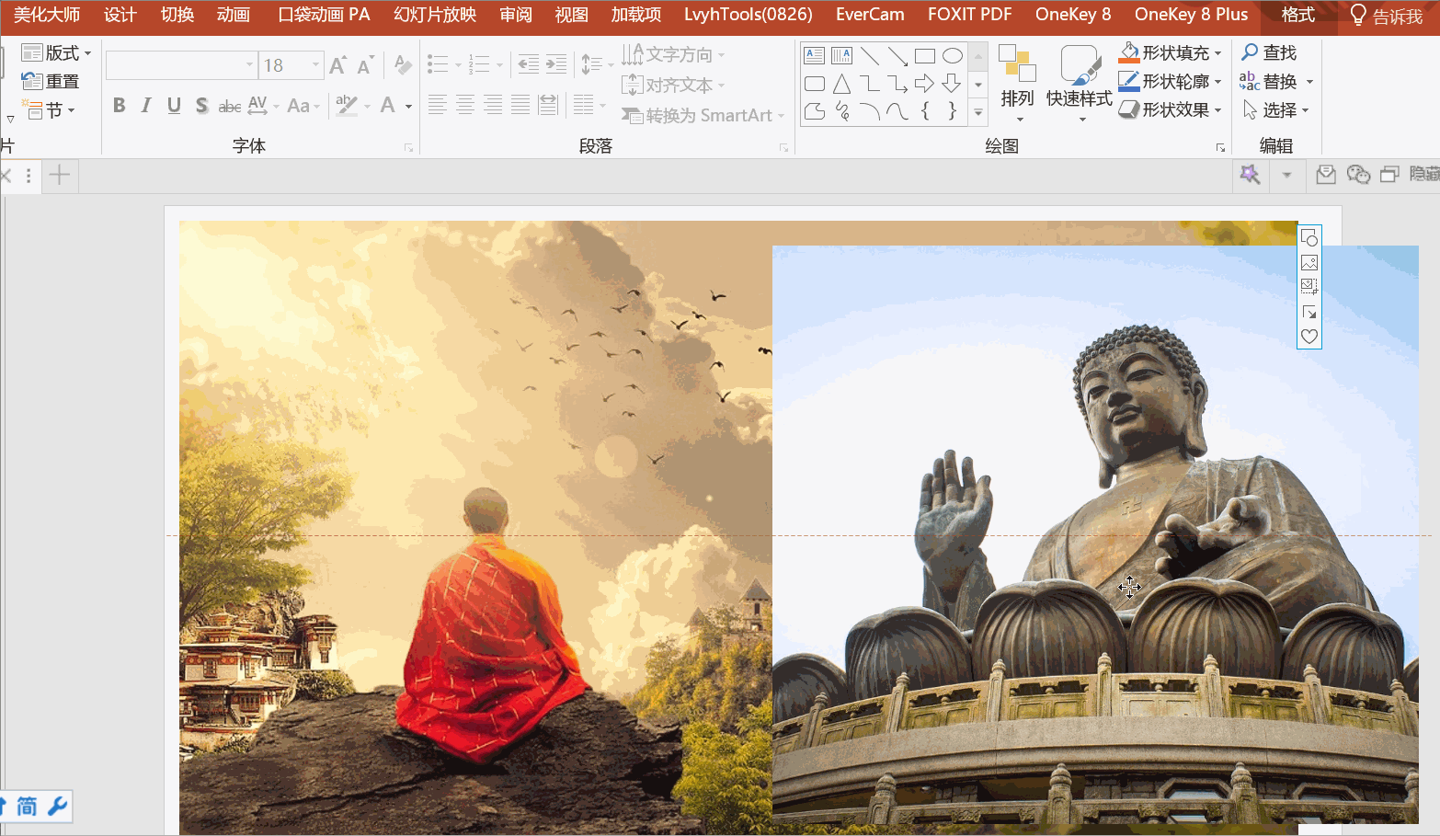This screenshot has width=1440, height=836.
Task: Click 告诉我 tell me box
Action: pyautogui.click(x=1387, y=16)
